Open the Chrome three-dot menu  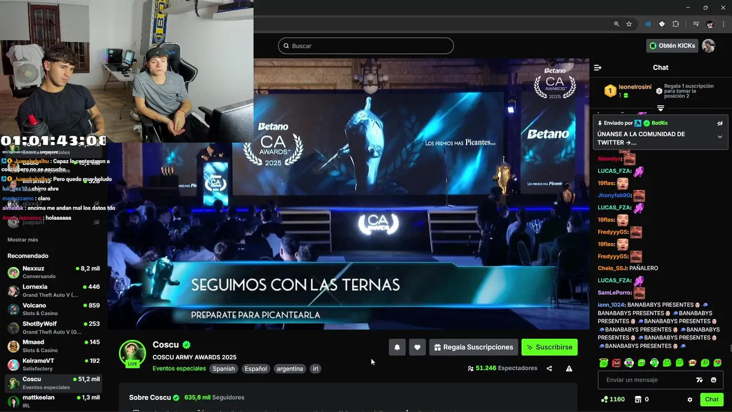point(723,24)
